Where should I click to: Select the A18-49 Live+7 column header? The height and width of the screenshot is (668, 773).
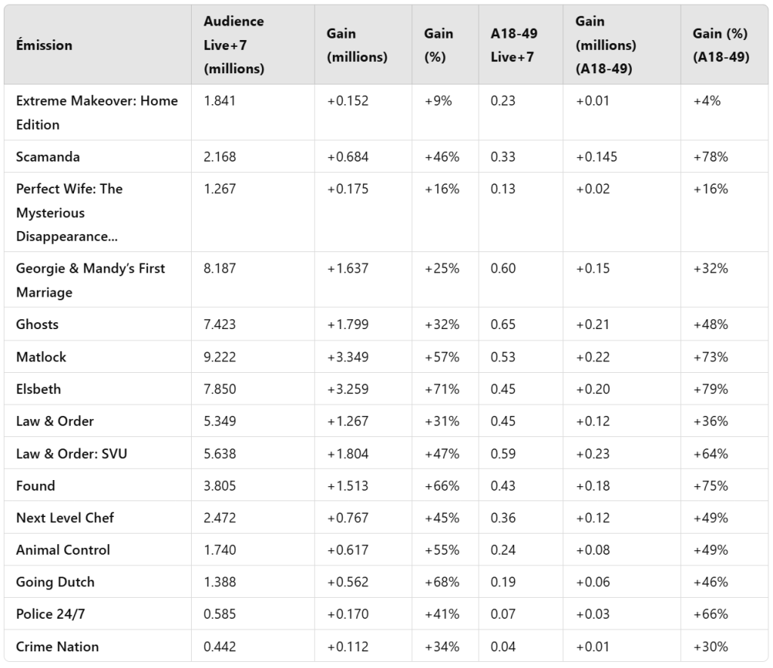pyautogui.click(x=512, y=45)
